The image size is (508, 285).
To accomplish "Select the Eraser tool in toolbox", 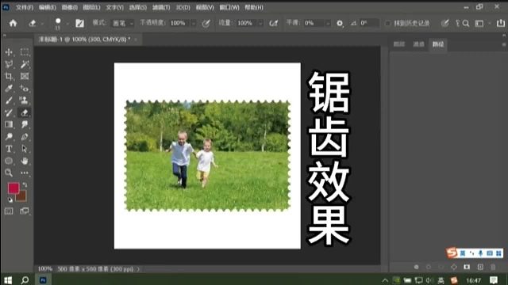I will (25, 112).
